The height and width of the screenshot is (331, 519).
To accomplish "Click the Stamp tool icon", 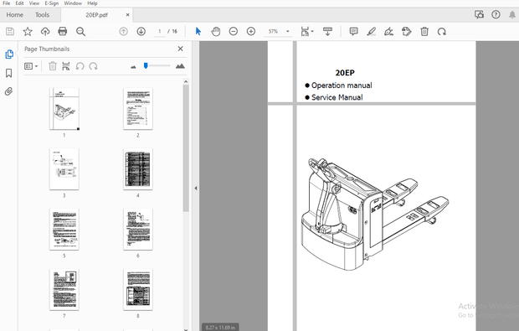I will (407, 32).
